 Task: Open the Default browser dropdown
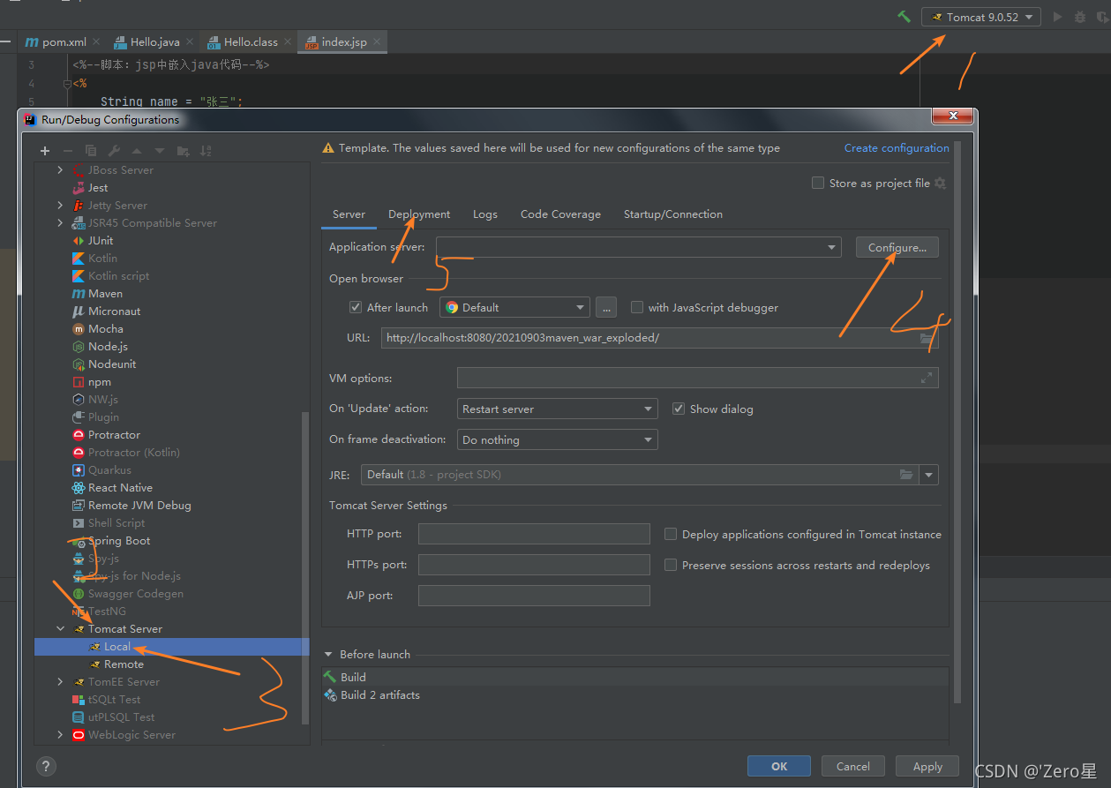pos(514,307)
